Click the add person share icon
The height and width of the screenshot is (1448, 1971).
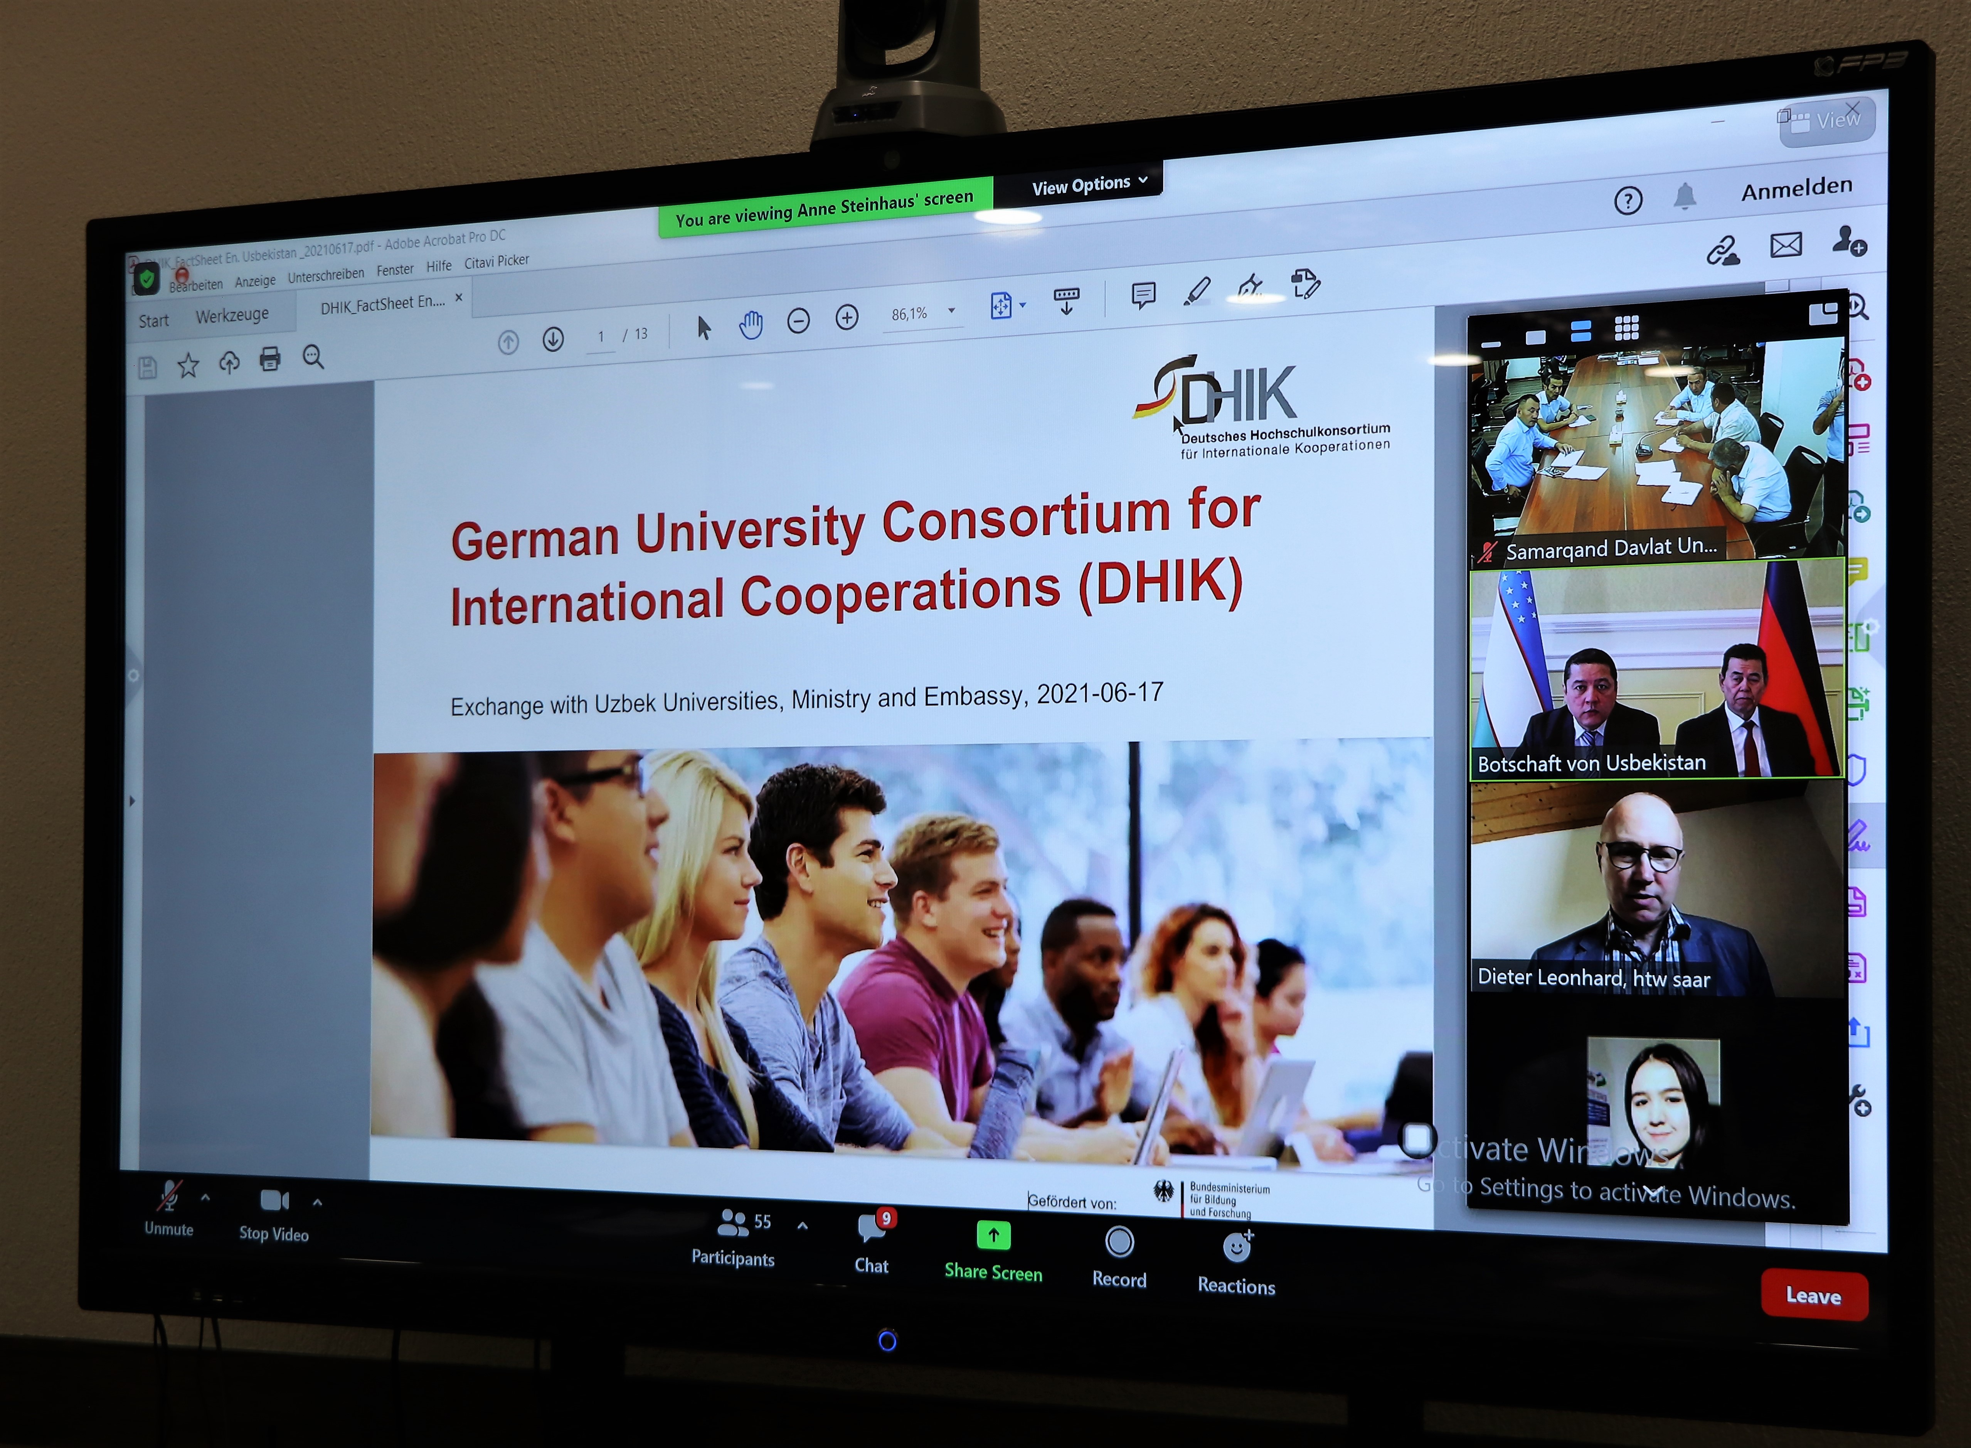pos(1849,240)
